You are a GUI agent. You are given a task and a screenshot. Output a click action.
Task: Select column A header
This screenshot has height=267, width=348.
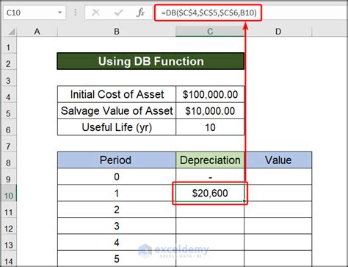37,32
